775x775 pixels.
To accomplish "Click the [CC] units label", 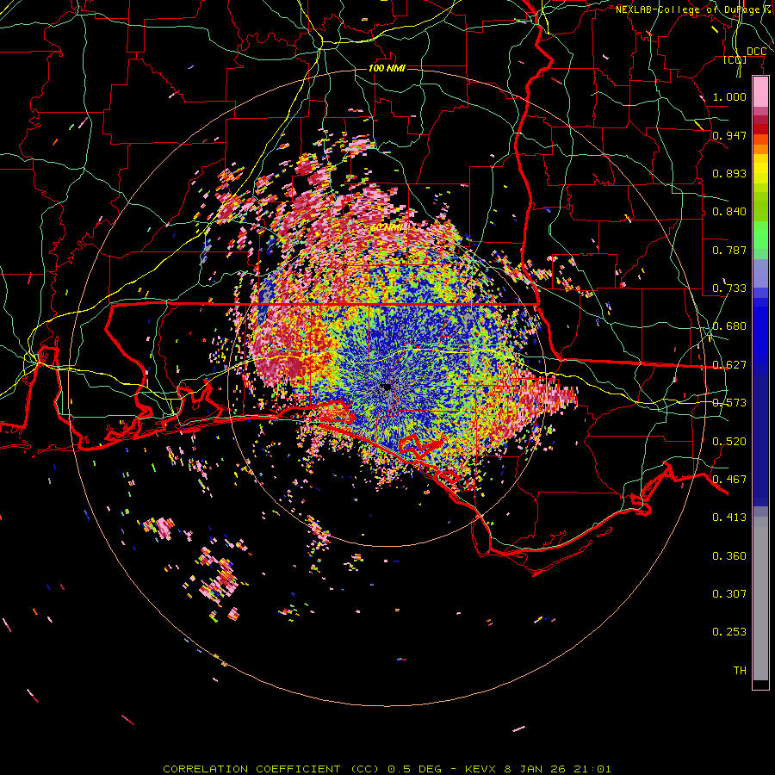I will tap(735, 60).
